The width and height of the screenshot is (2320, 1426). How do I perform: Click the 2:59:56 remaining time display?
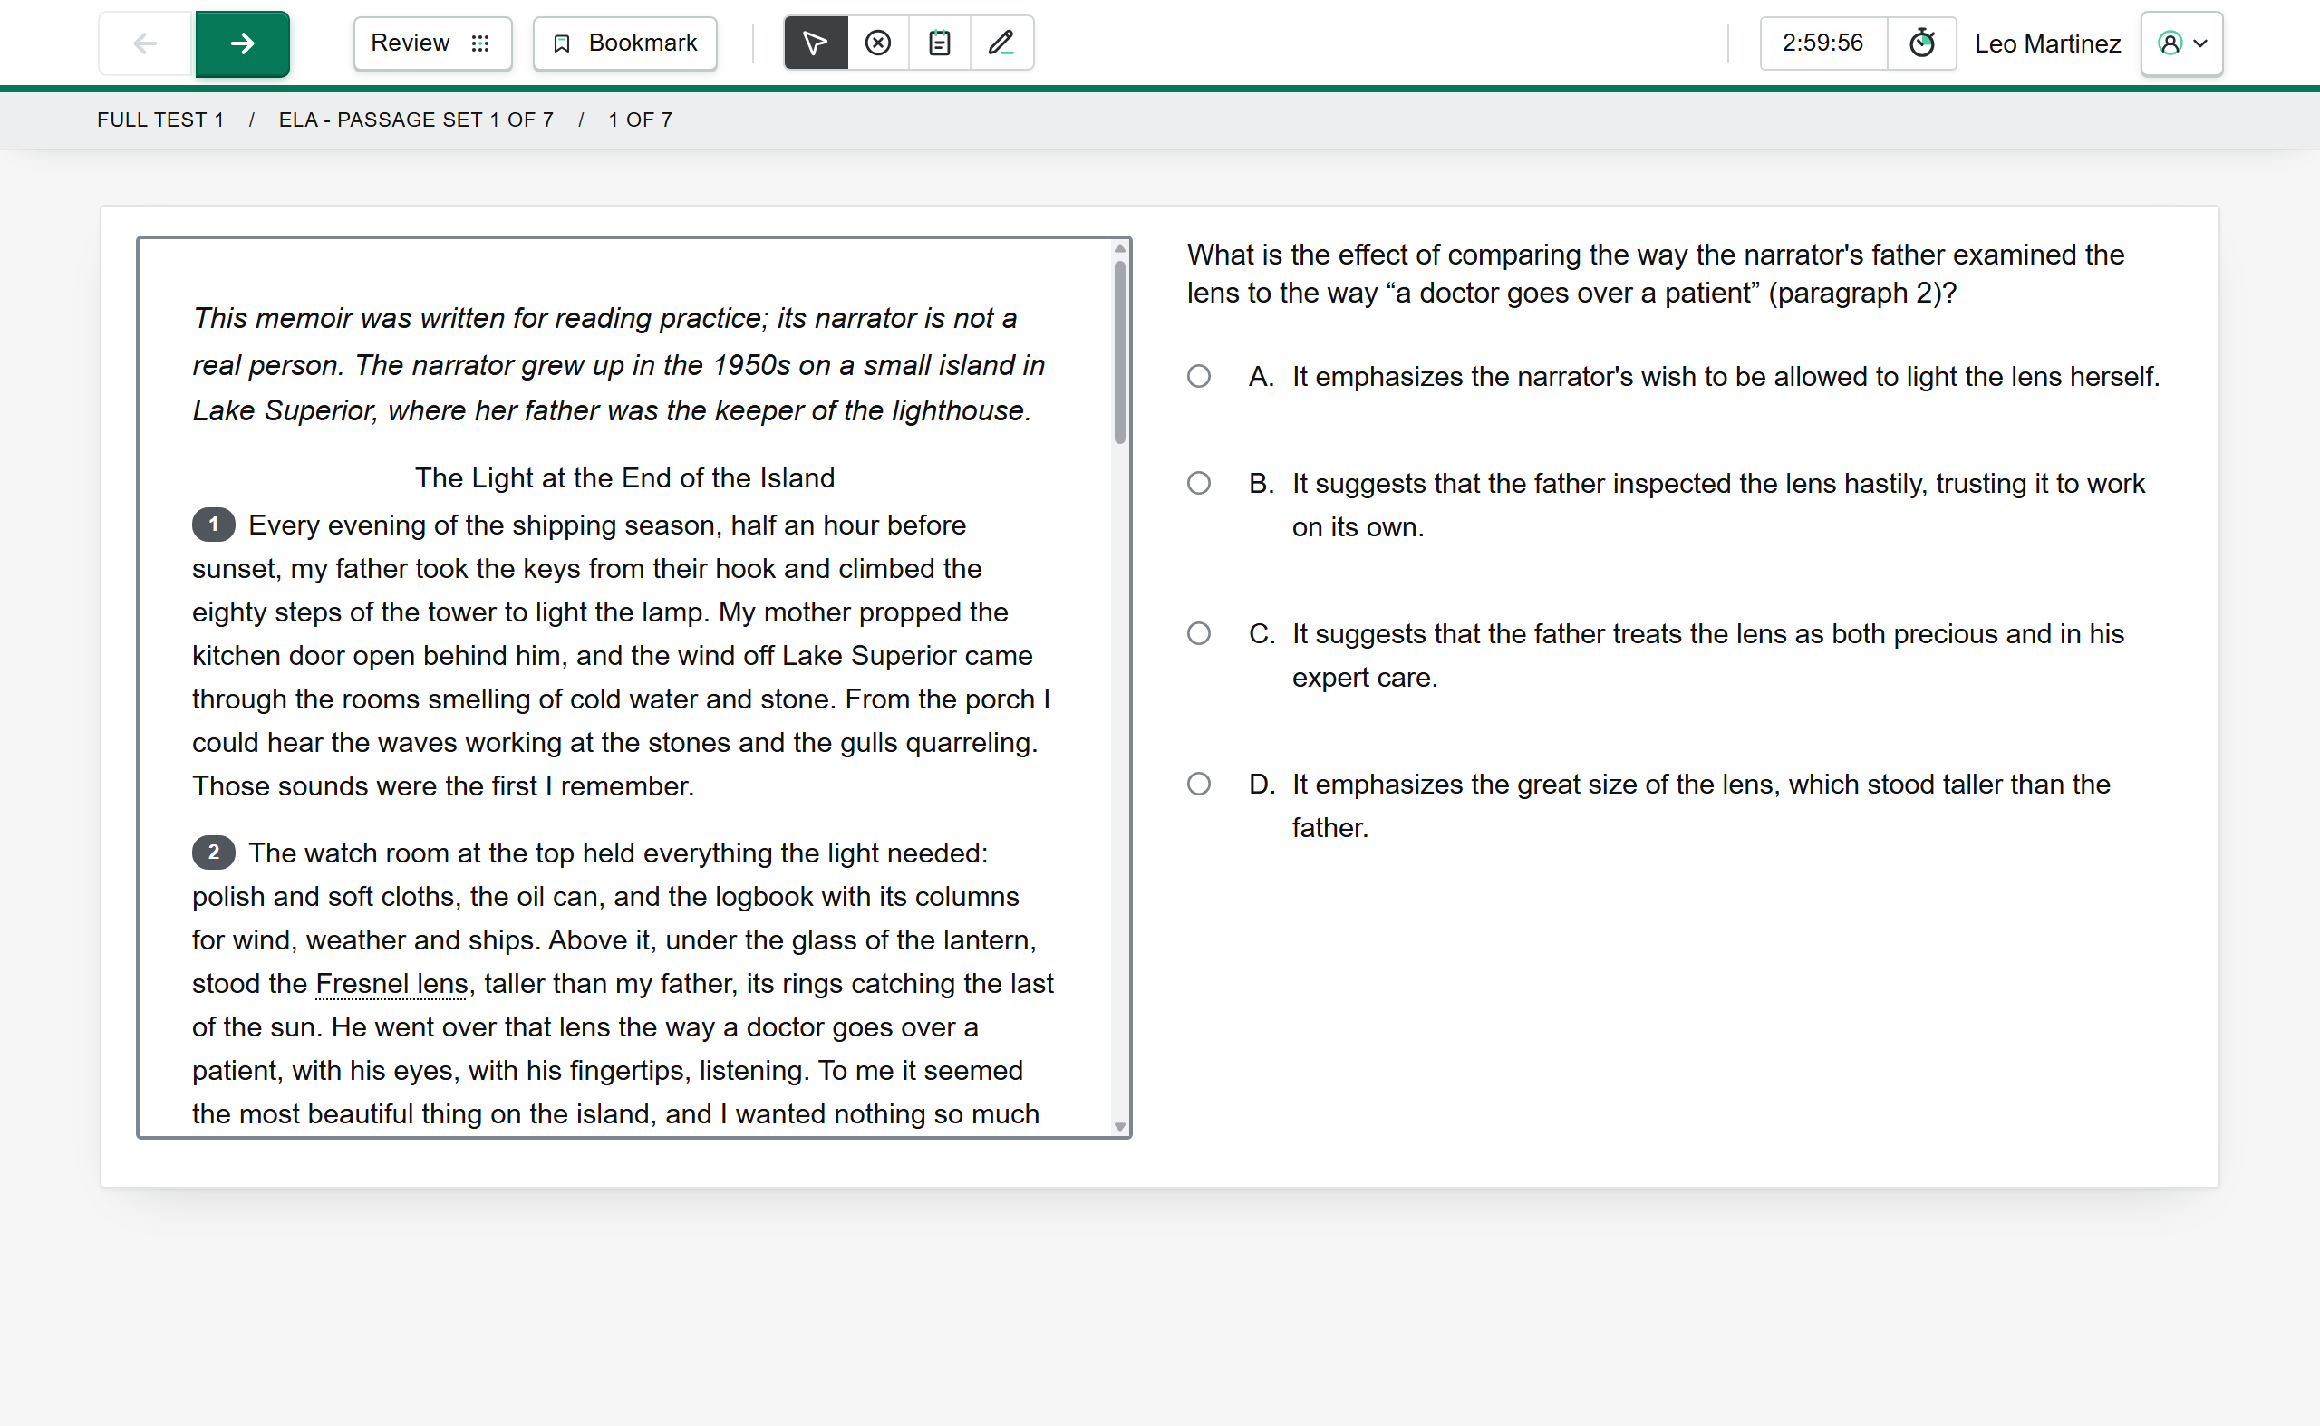point(1822,43)
